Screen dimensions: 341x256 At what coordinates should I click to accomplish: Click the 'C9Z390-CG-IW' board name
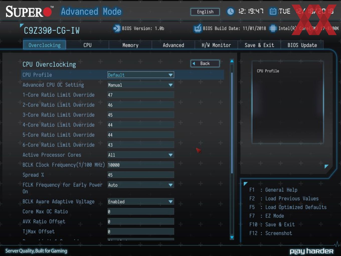pyautogui.click(x=51, y=31)
